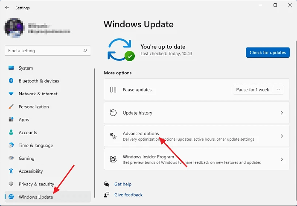Click the Apps icon in sidebar

(11, 119)
